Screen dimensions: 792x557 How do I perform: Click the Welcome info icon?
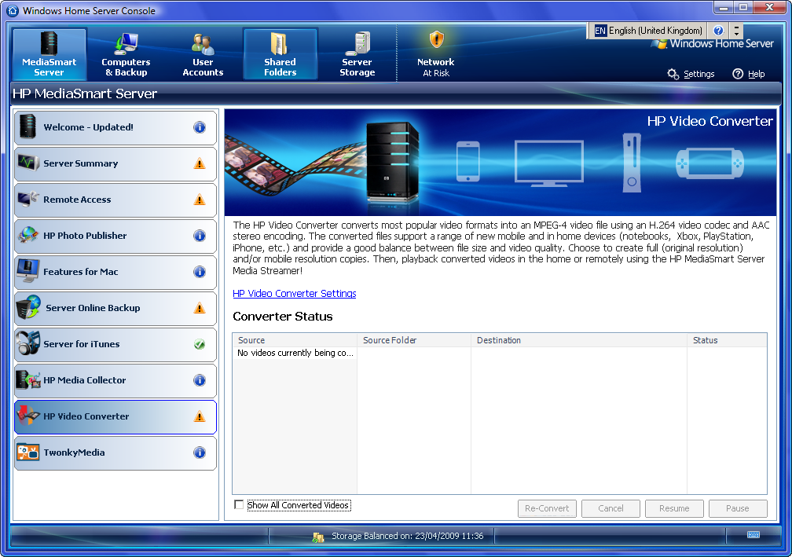[200, 127]
